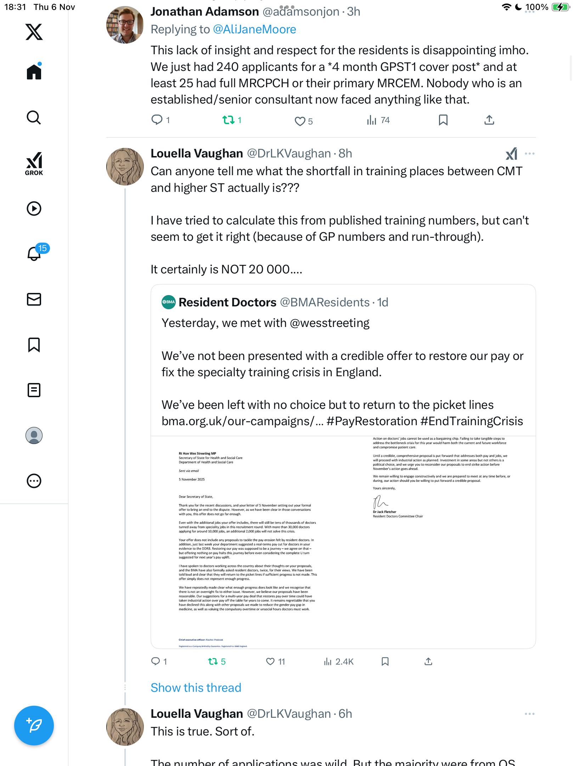
Task: Open the Grok sidebar icon
Action: 34,163
